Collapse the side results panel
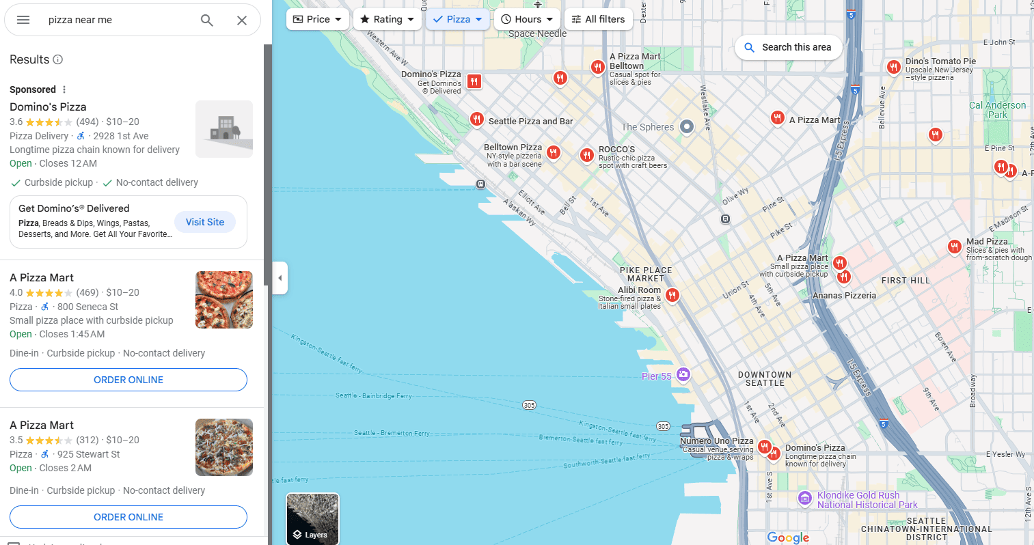1034x545 pixels. pos(280,278)
